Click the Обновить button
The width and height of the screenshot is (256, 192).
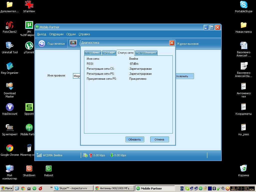135,139
